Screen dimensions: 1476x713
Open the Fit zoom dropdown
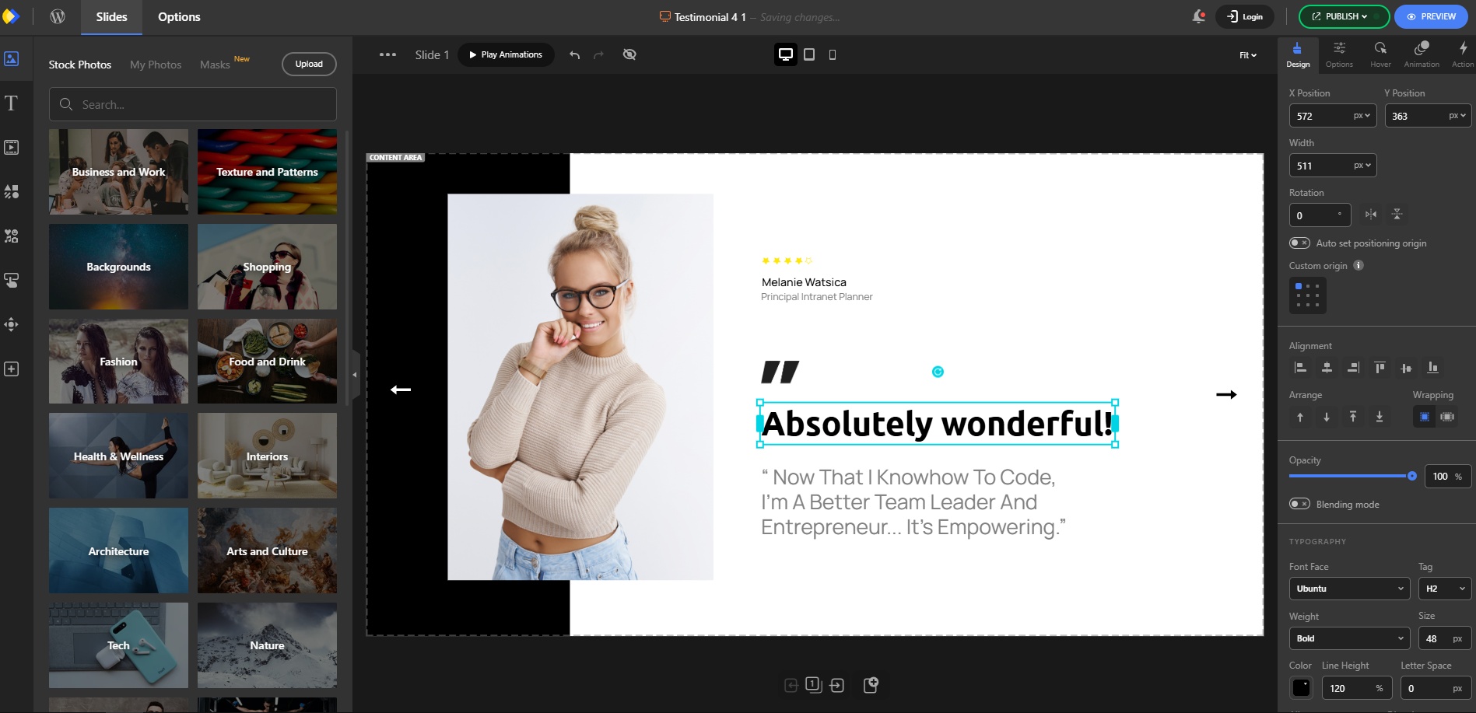tap(1248, 55)
